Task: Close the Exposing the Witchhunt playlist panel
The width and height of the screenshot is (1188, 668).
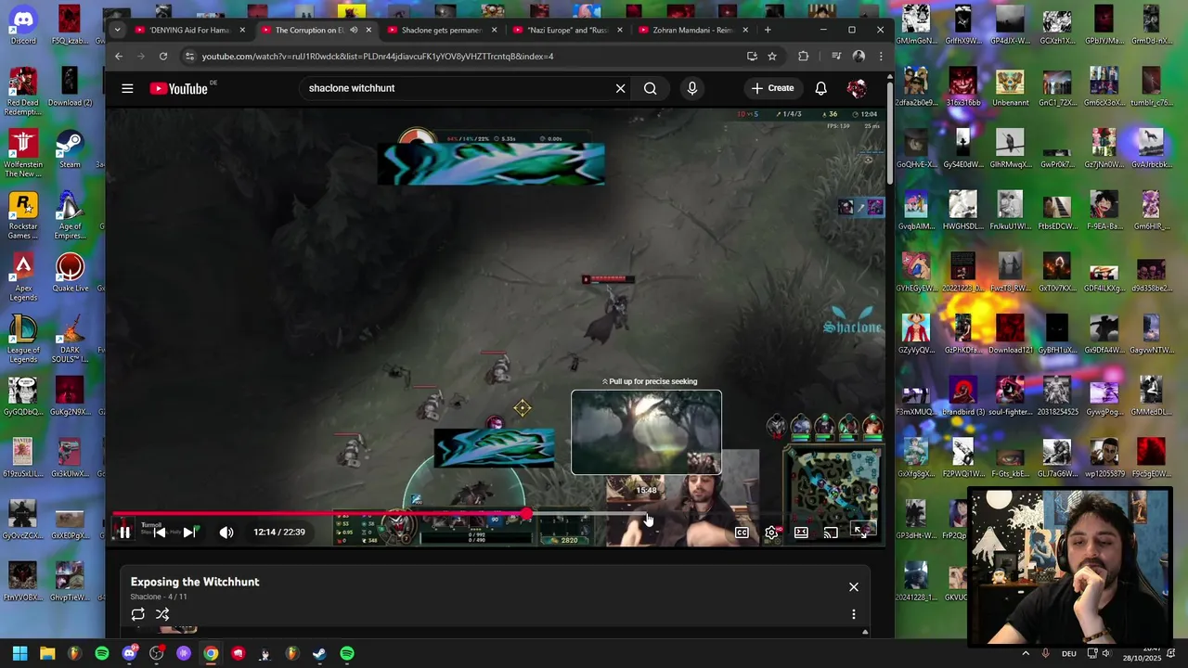Action: click(x=854, y=586)
